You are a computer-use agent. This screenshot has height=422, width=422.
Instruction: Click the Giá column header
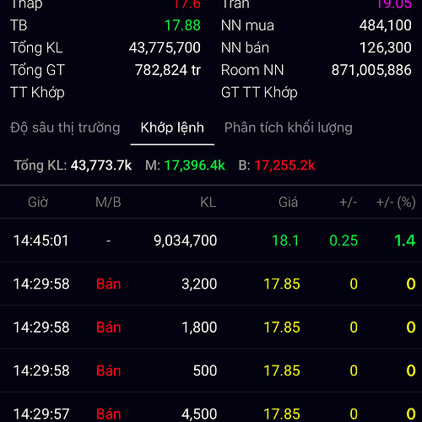click(x=288, y=202)
